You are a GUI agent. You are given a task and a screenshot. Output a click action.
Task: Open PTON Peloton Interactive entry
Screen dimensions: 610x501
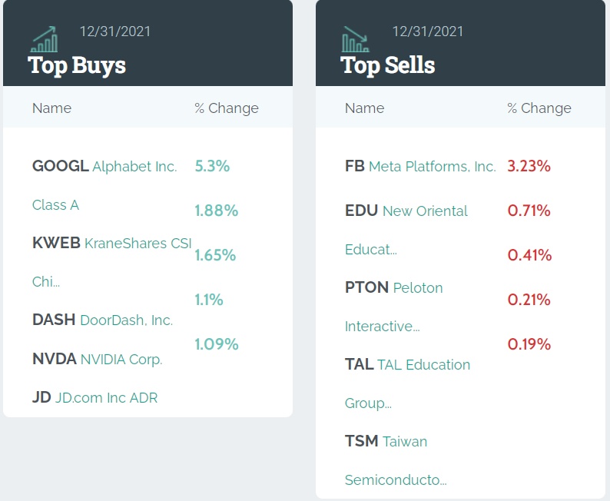pos(393,287)
